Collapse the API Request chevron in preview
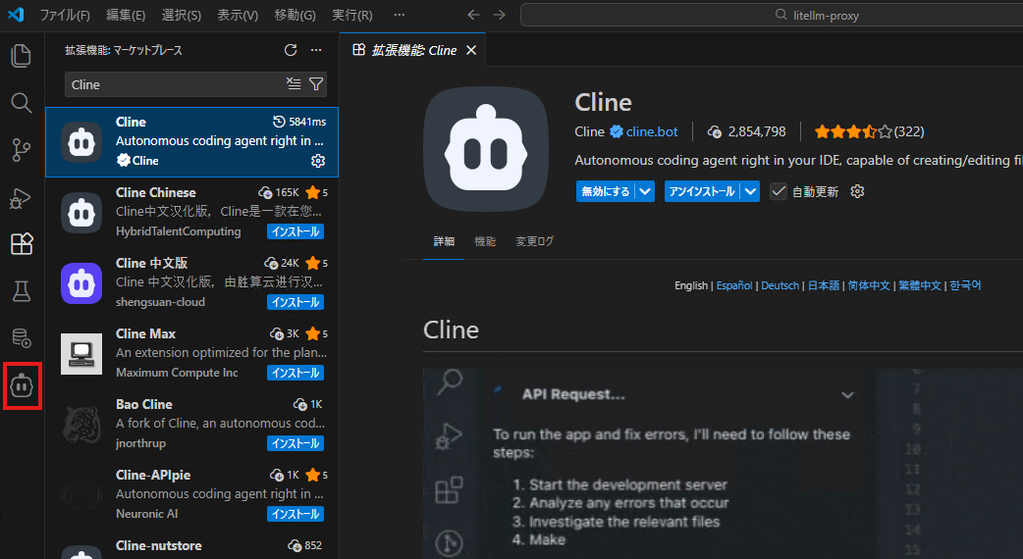The image size is (1023, 559). (847, 395)
